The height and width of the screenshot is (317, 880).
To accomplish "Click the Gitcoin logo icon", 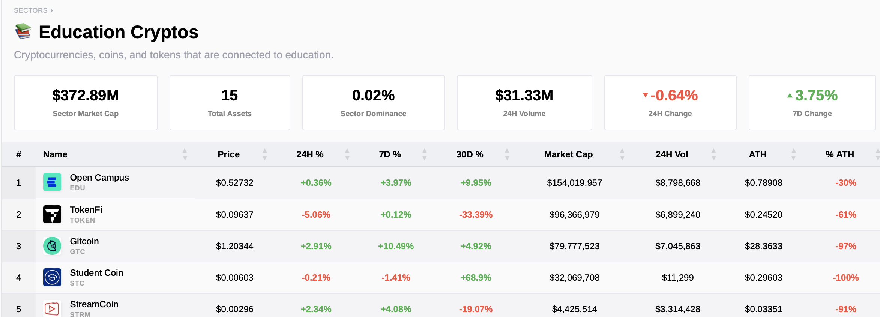I will pyautogui.click(x=52, y=246).
